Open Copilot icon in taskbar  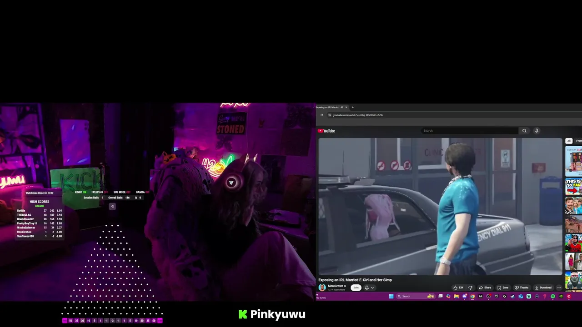coord(448,296)
